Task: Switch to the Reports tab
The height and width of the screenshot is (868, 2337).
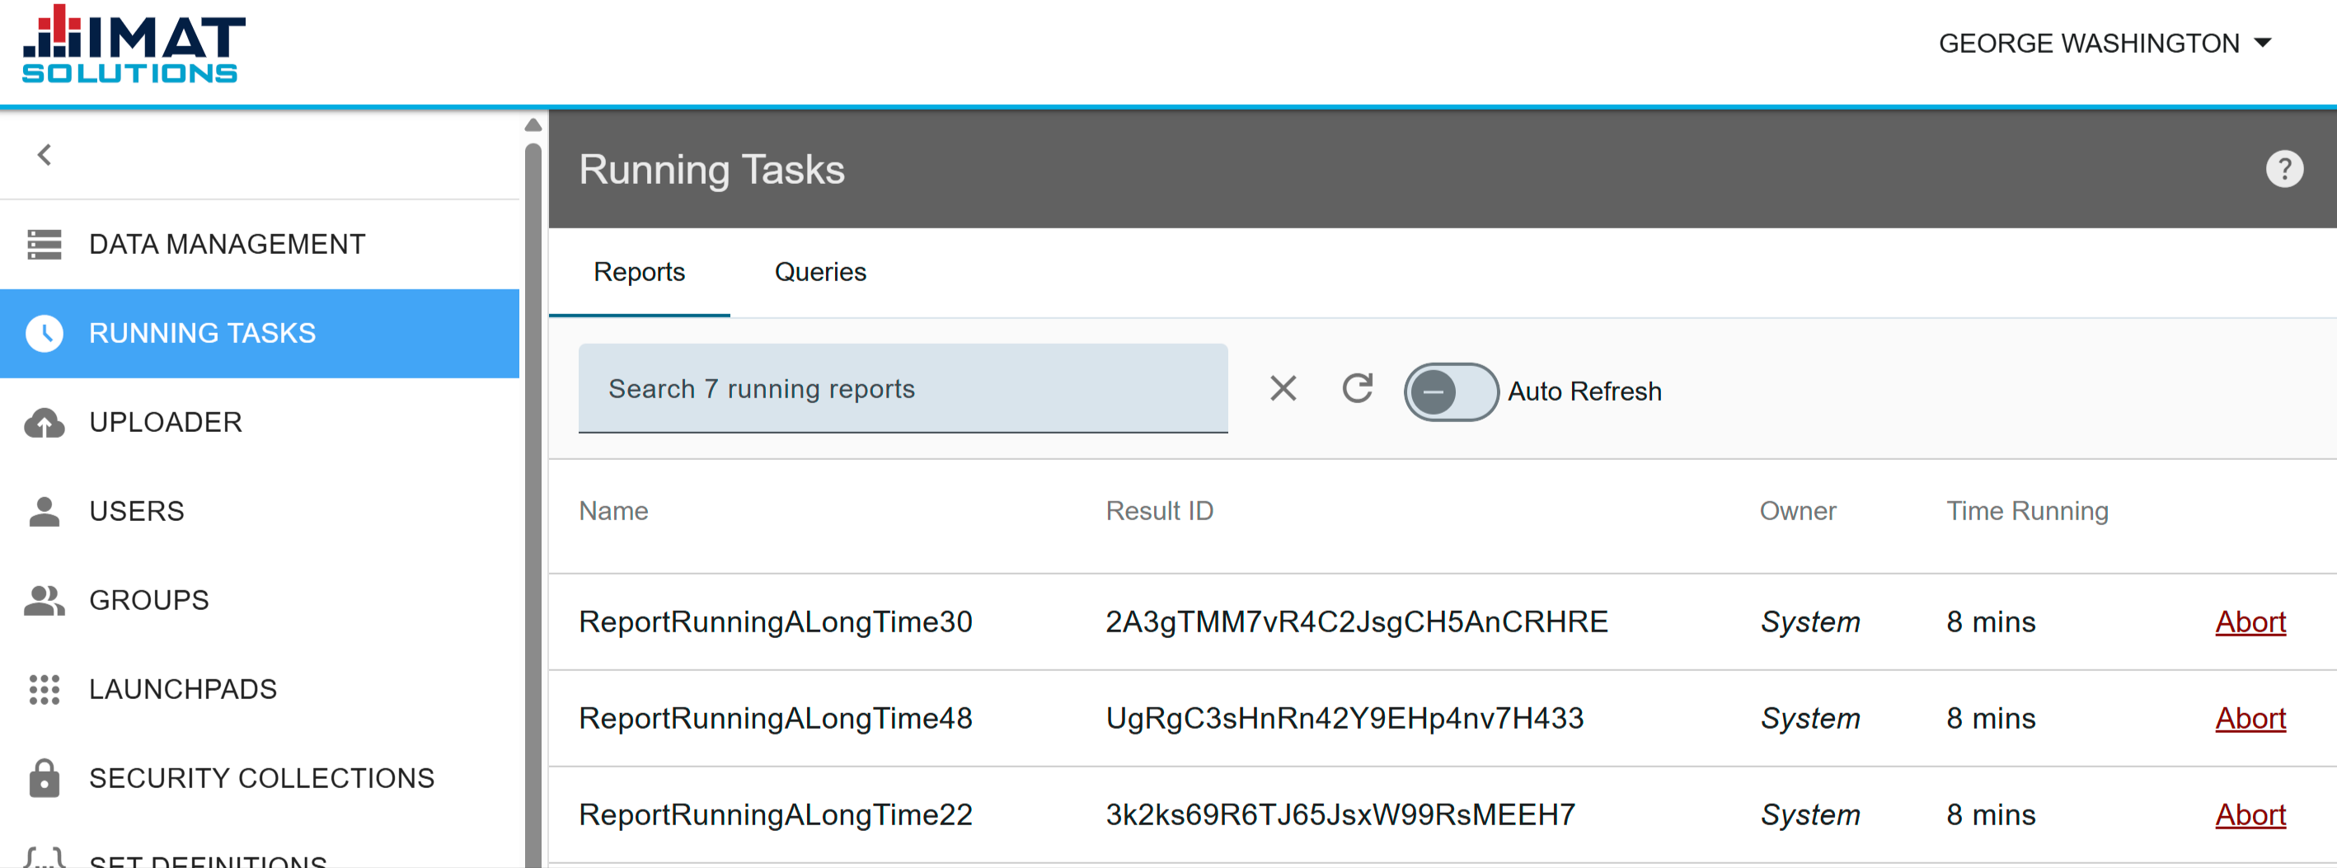Action: (639, 272)
